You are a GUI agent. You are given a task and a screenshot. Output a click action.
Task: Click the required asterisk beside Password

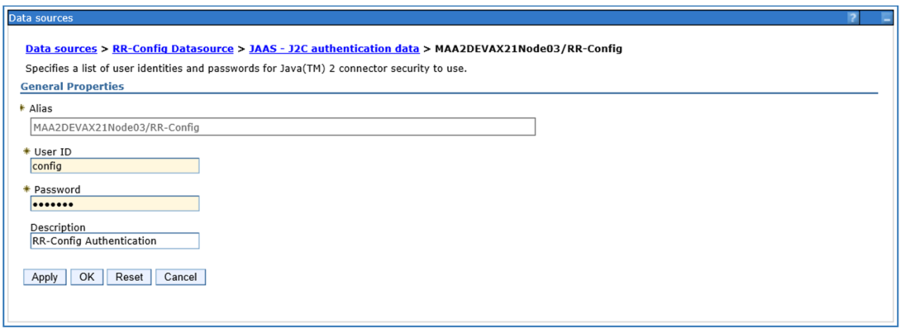click(26, 189)
